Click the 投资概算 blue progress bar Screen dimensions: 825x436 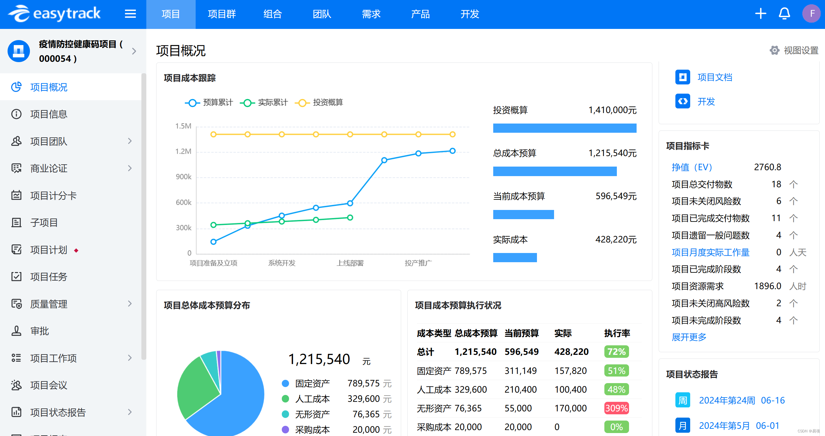point(565,128)
